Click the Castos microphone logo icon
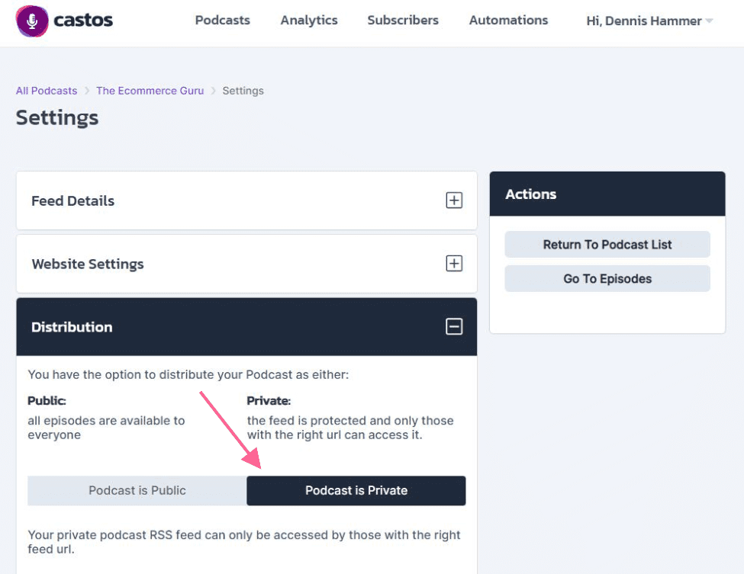This screenshot has height=574, width=744. [x=32, y=21]
